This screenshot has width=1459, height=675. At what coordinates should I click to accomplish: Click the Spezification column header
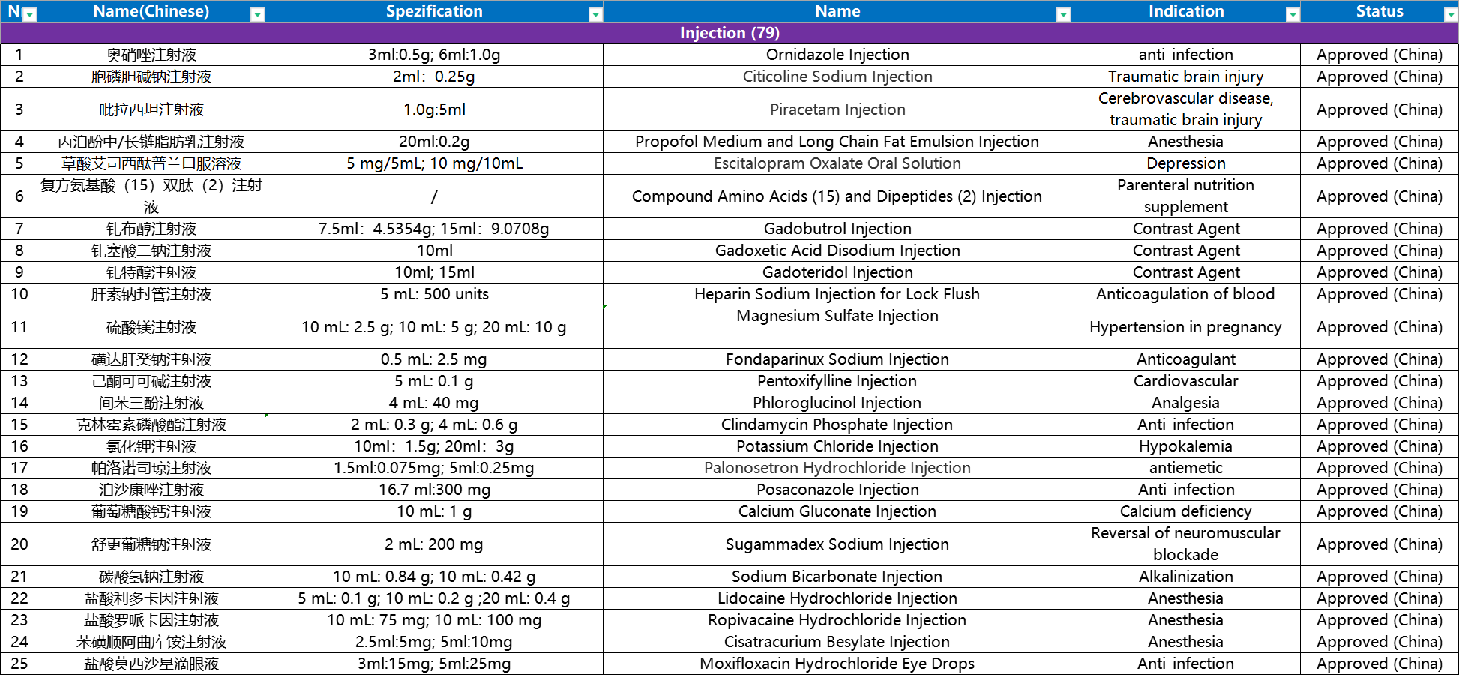pyautogui.click(x=433, y=11)
